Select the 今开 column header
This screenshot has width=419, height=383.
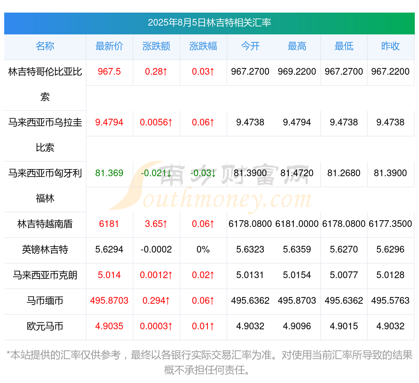point(250,46)
